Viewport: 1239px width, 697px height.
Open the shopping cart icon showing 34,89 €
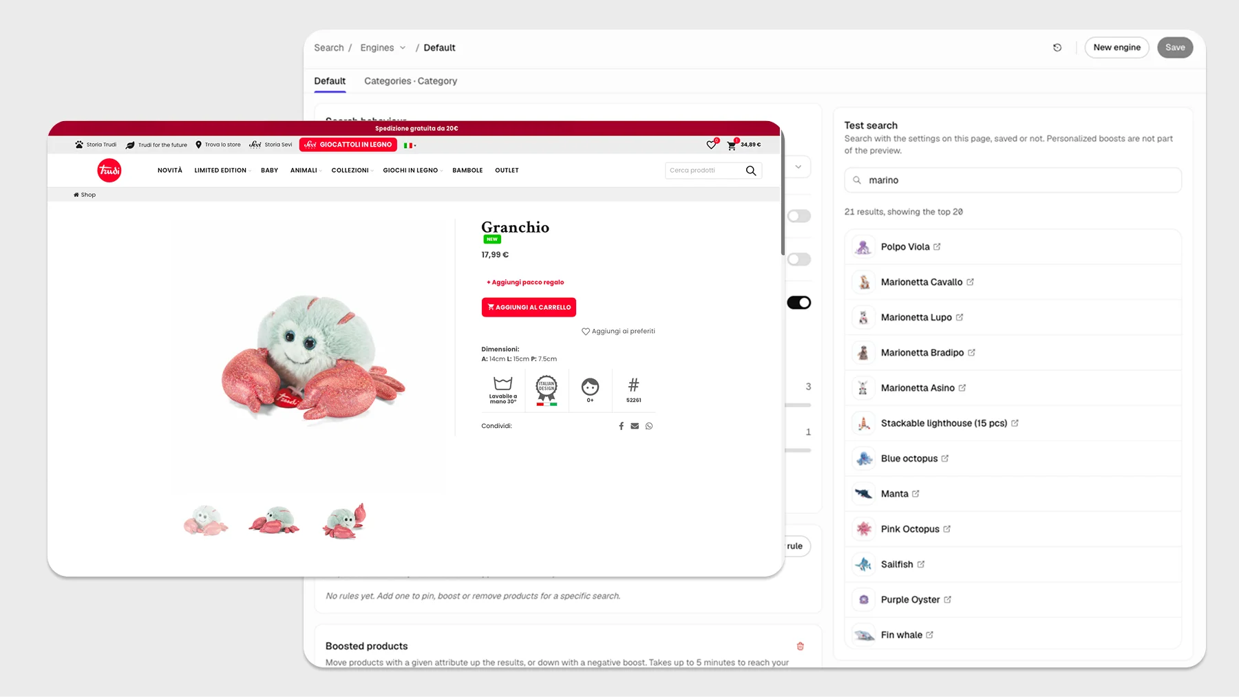pyautogui.click(x=732, y=145)
